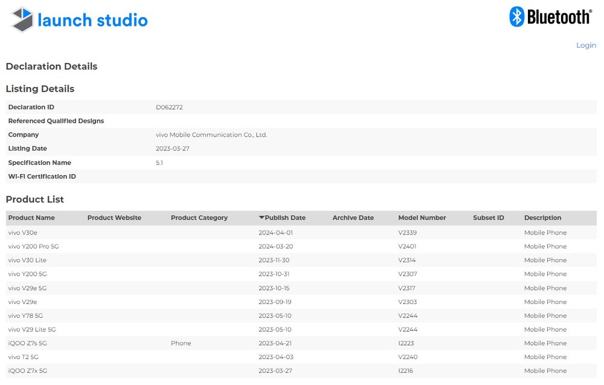Click model number V2339
This screenshot has width=604, height=385.
(407, 233)
